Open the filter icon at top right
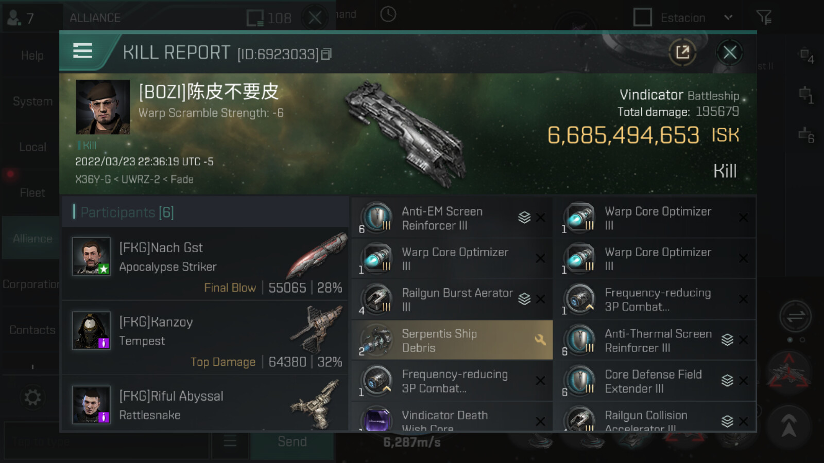The width and height of the screenshot is (824, 463). (764, 18)
